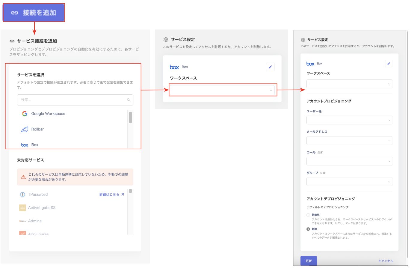Select the Admina logo icon
Screen dimensions: 411x270
(22, 221)
